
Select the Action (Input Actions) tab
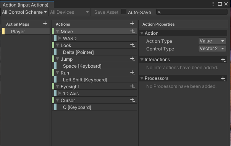[x=26, y=5]
